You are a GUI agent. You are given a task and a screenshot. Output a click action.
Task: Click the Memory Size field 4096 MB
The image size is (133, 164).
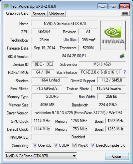[47, 105]
